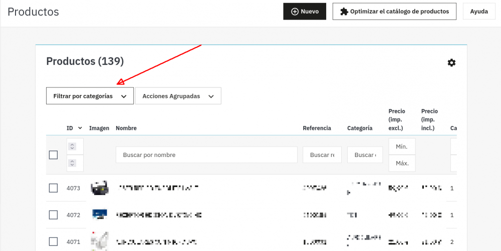Click ID value 4073
501x251 pixels.
73,188
